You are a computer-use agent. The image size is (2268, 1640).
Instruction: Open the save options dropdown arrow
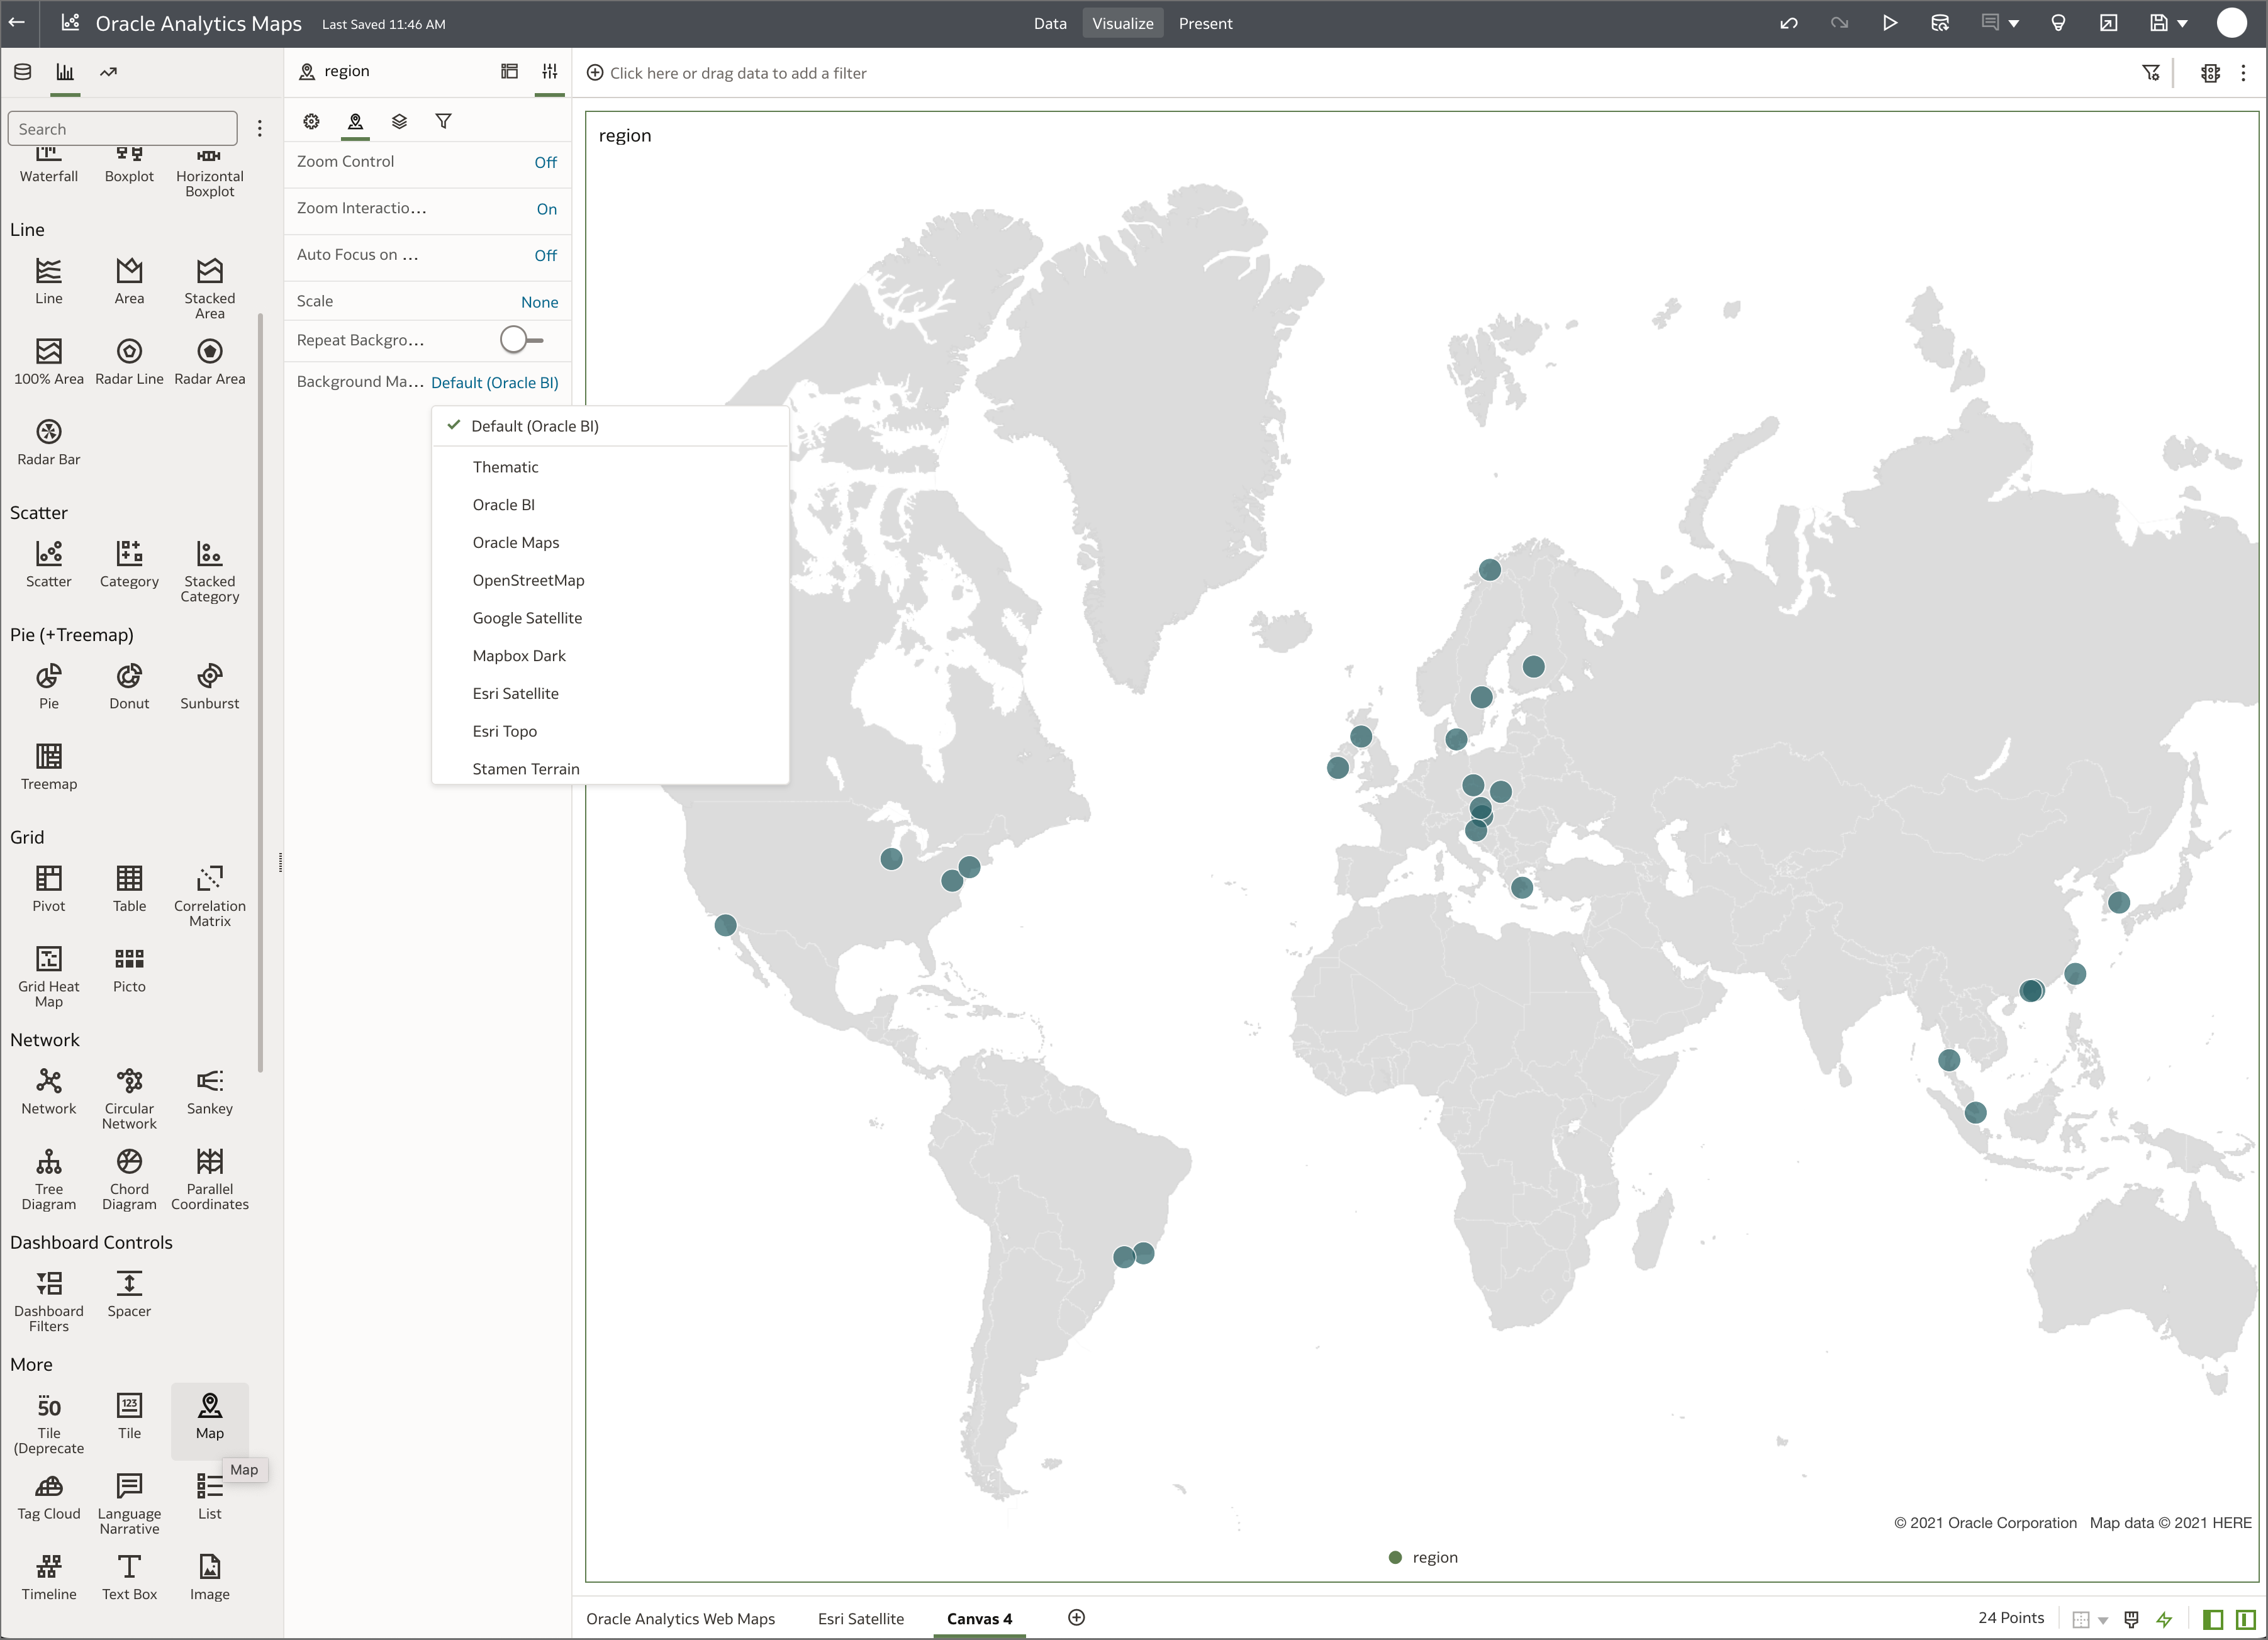point(2182,22)
